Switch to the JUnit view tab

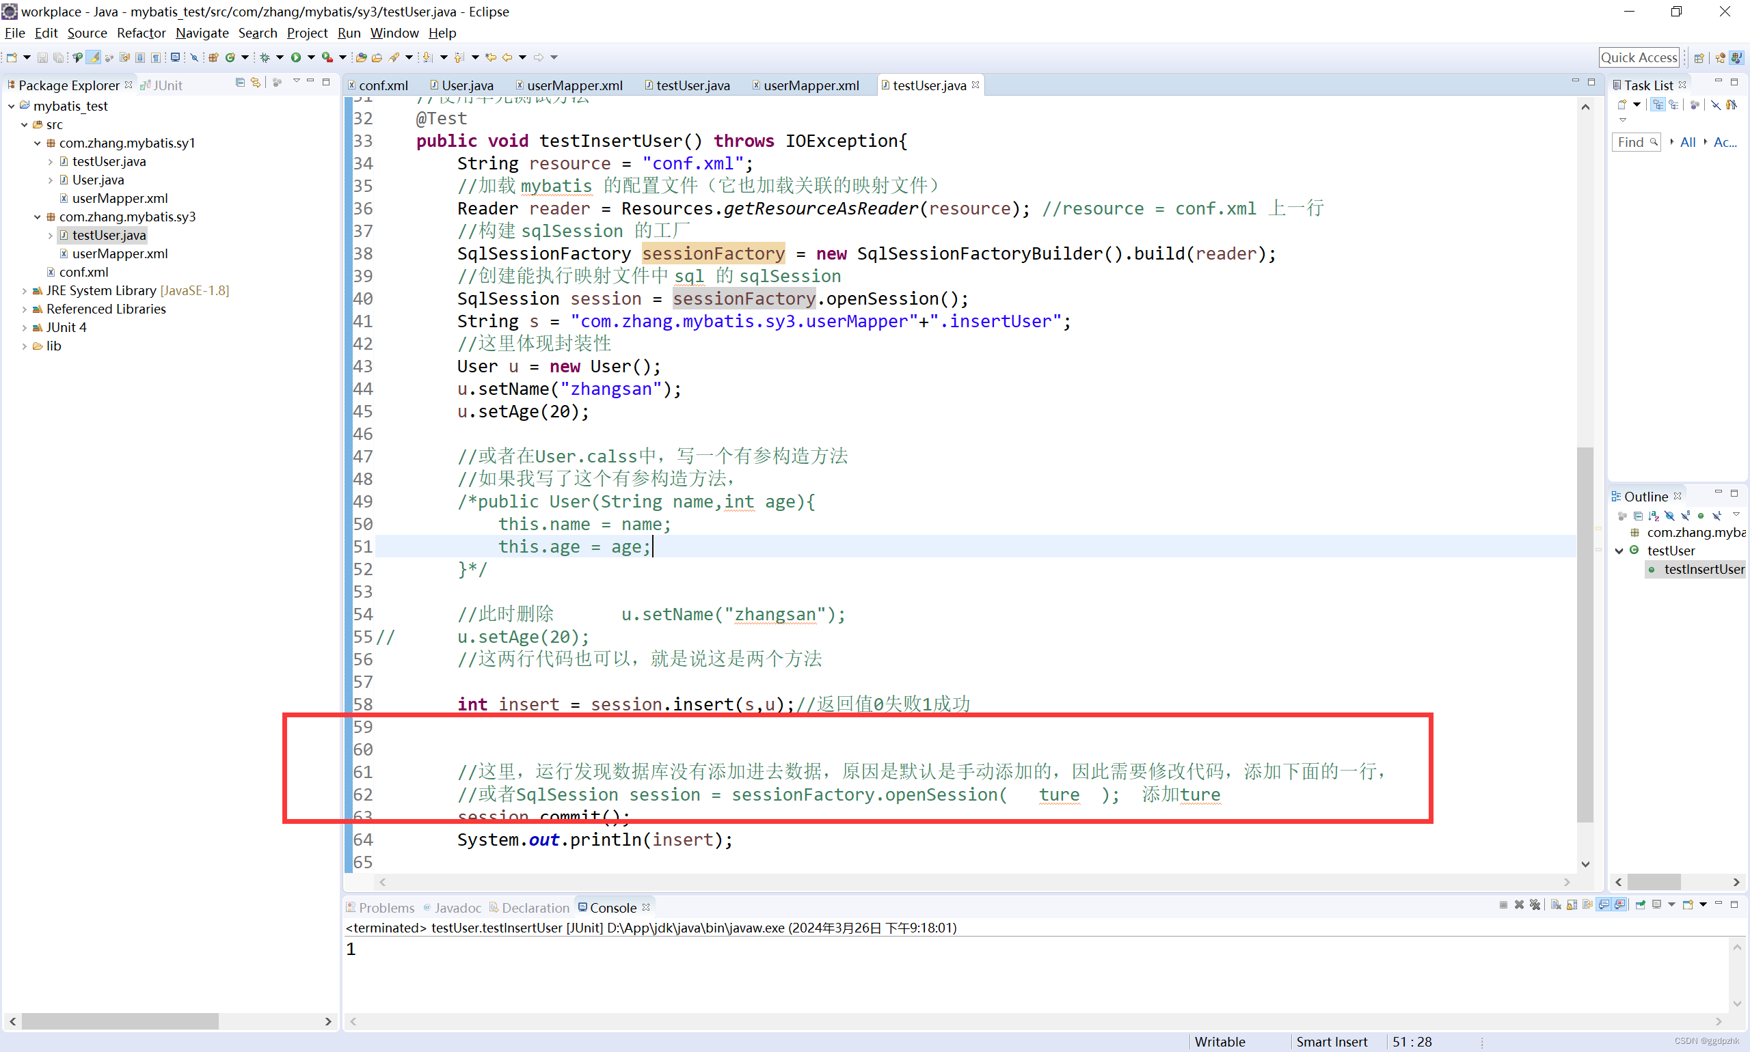[x=163, y=85]
